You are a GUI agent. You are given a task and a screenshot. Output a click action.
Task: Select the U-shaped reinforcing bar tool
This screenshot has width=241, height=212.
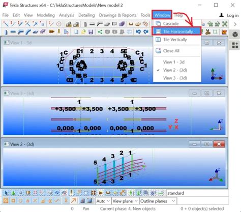point(131,24)
